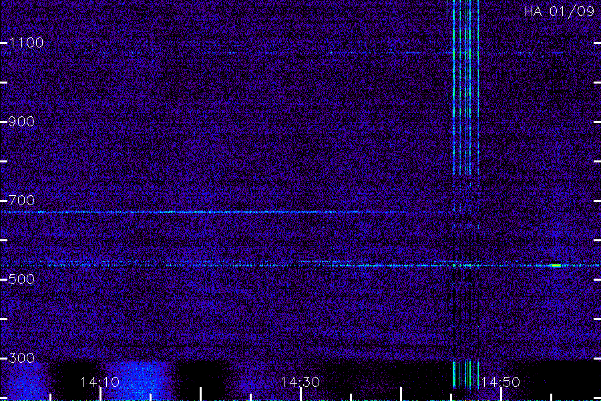
Task: Click the 14:50 time axis label
Action: click(x=500, y=382)
